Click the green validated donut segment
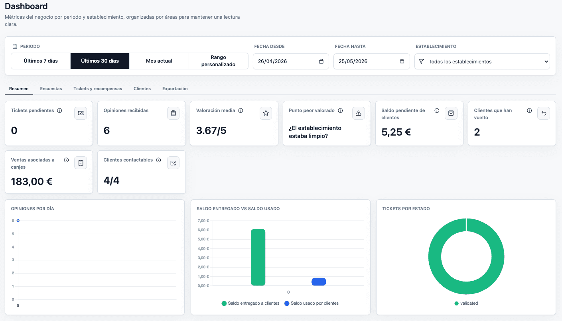562x321 pixels. click(x=435, y=256)
